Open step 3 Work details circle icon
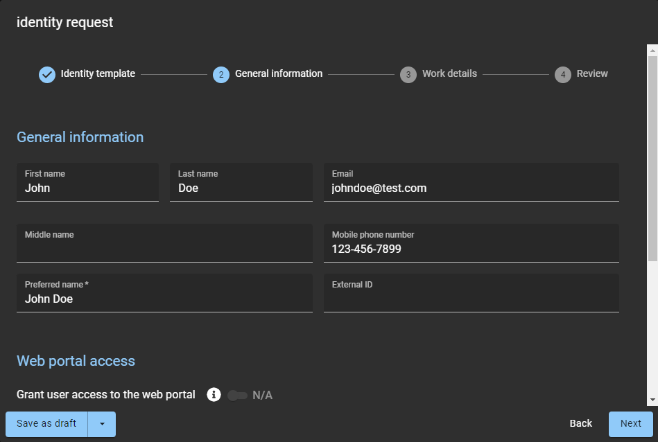Screen dimensions: 658x442 408,74
